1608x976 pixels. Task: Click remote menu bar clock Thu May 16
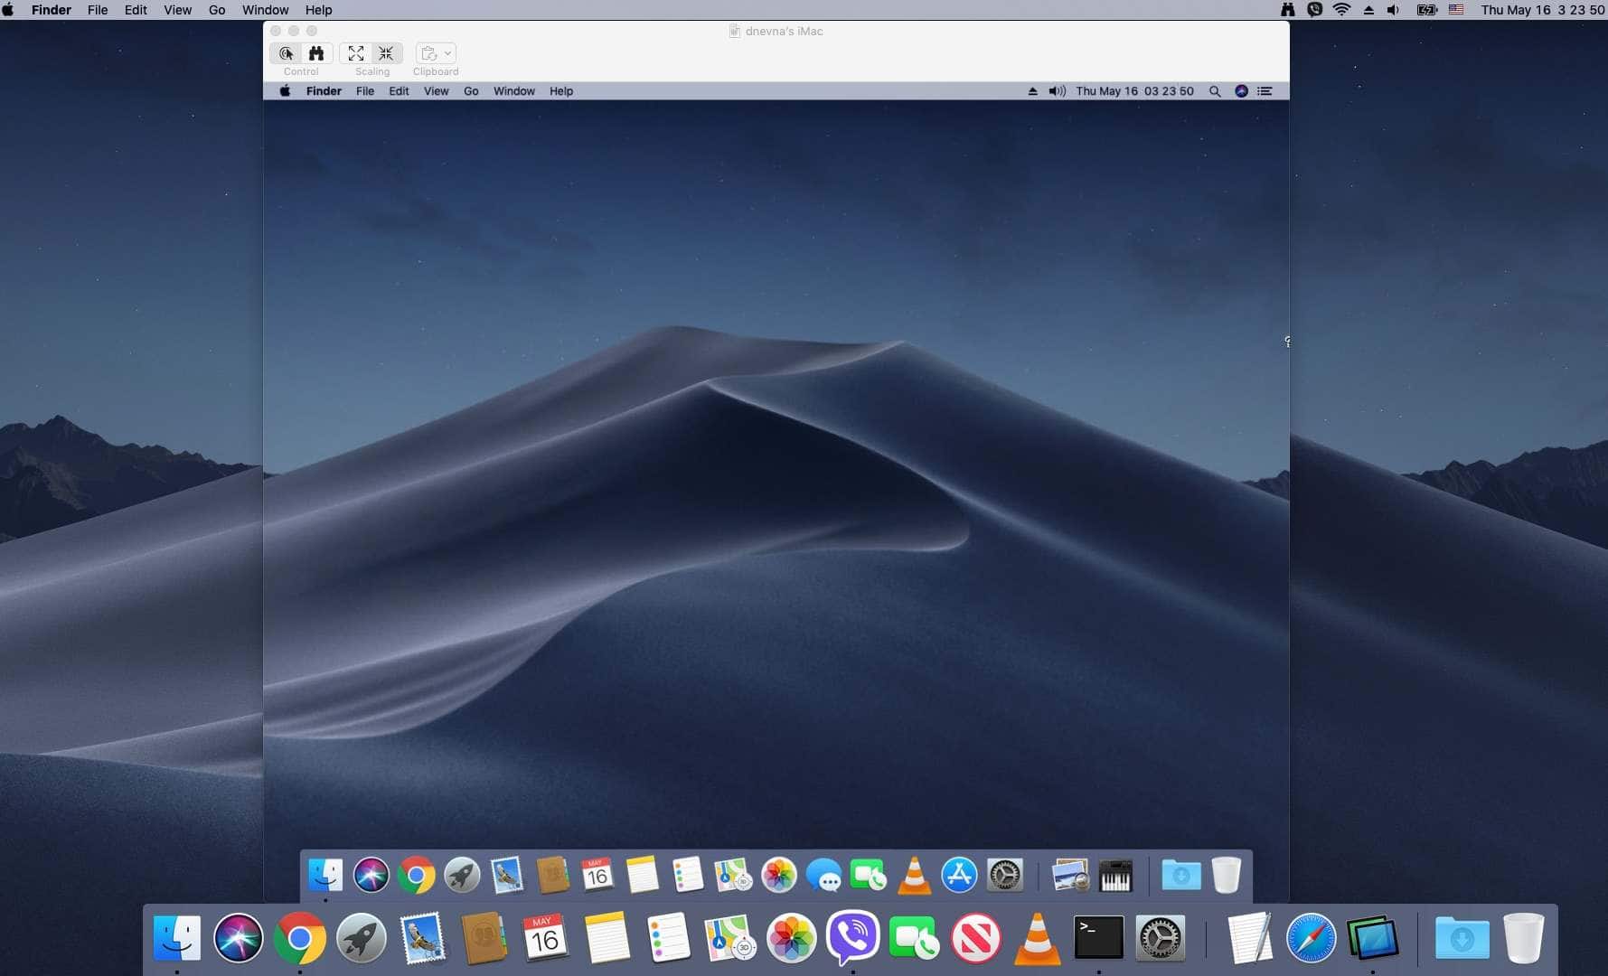(x=1134, y=91)
